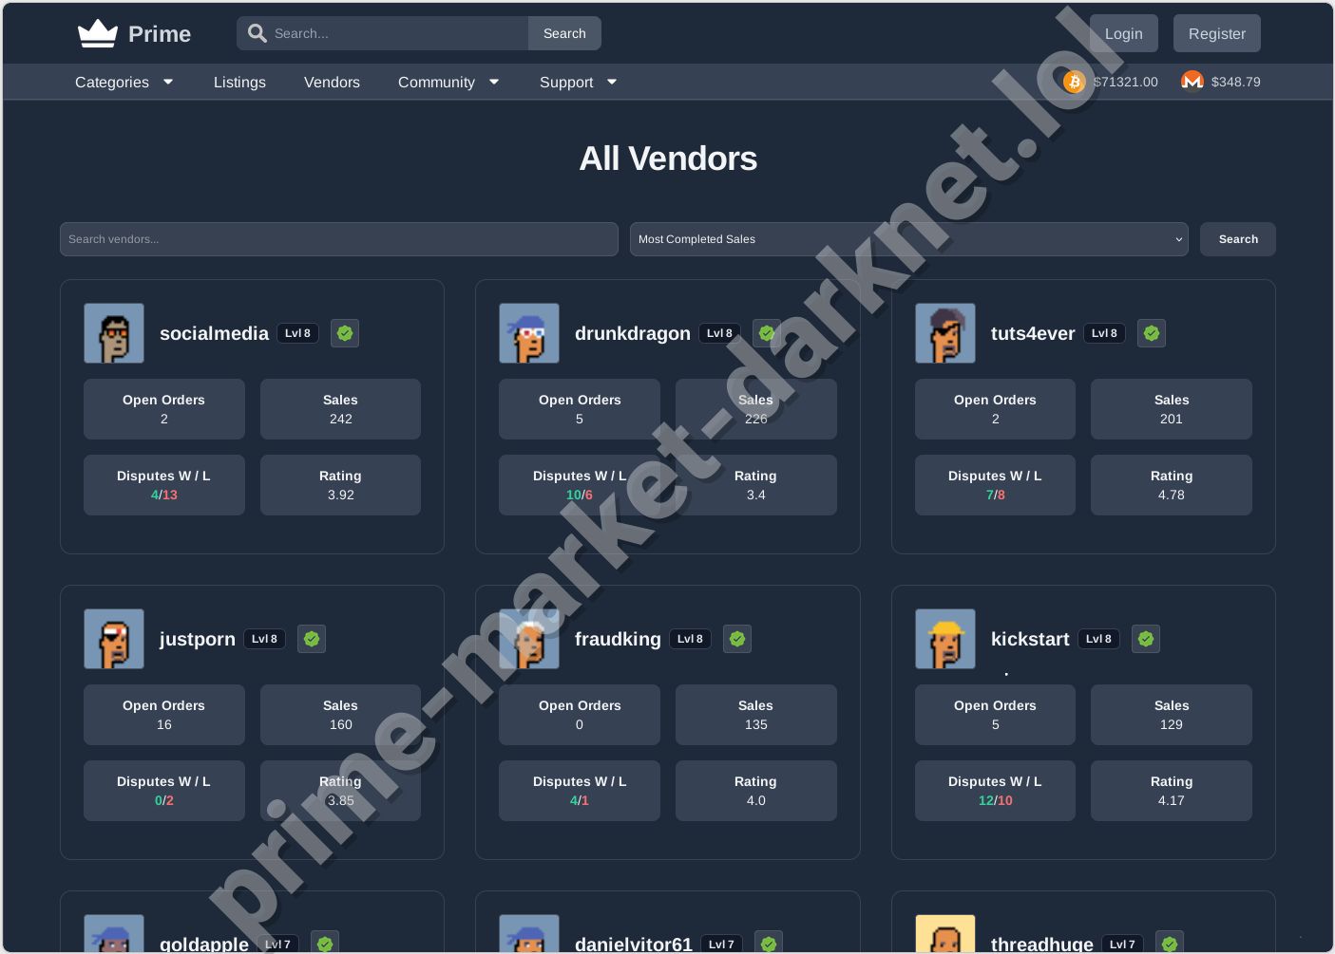Click the verified badge next to fraudking
Screen dimensions: 1335x954
(736, 639)
